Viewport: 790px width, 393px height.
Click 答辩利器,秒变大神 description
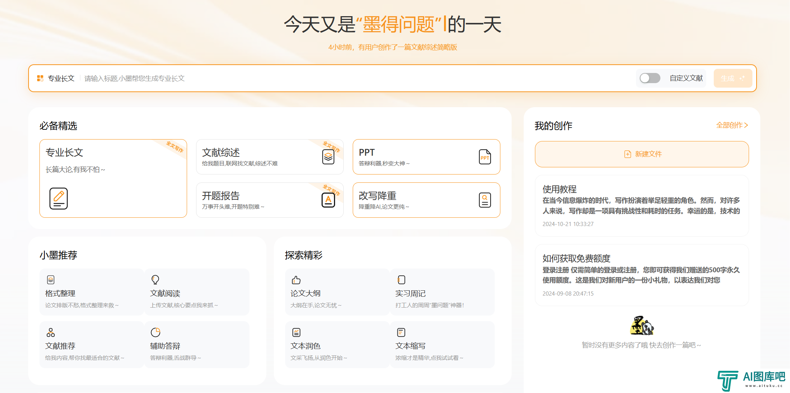[384, 164]
